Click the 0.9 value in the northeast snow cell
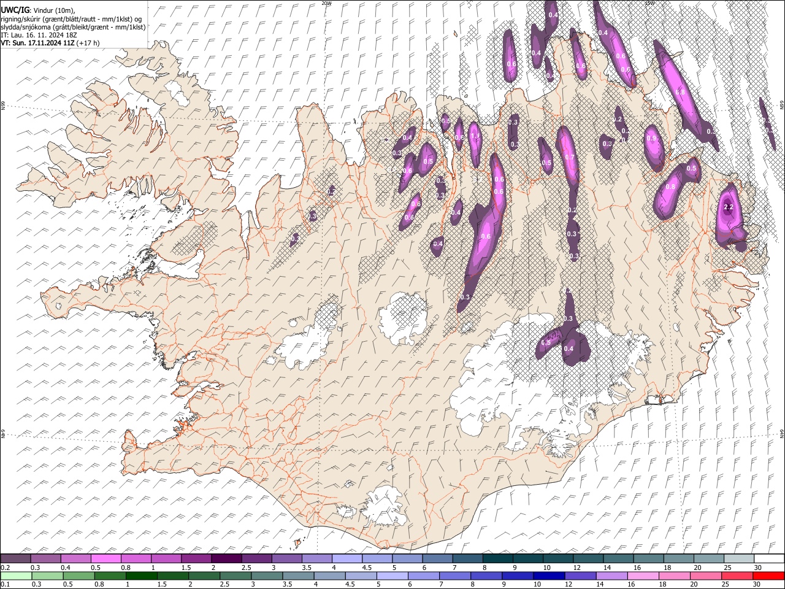 (651, 139)
